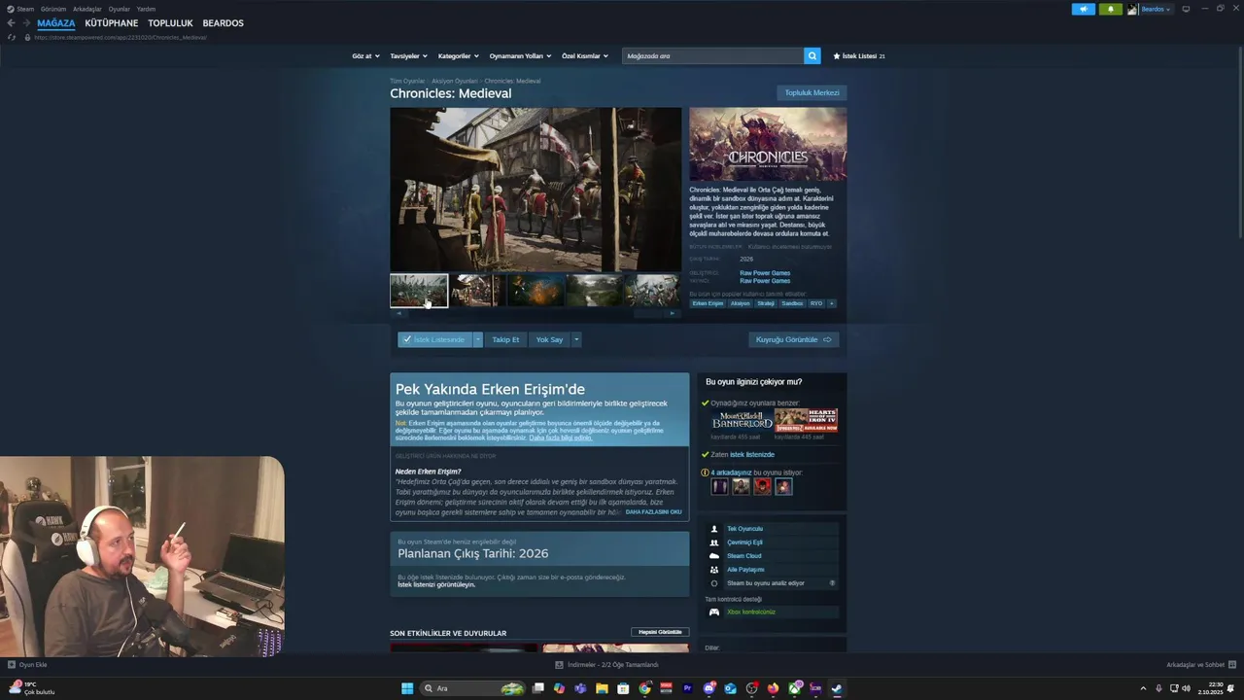This screenshot has height=700, width=1244.
Task: Click DAHA FAZLASINI OKU link
Action: coord(653,511)
